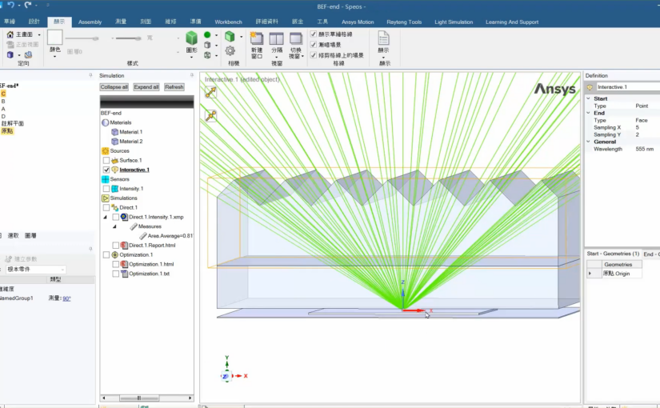The width and height of the screenshot is (660, 408).
Task: Toggle the Intensity.1 sensor checkbox
Action: click(106, 189)
